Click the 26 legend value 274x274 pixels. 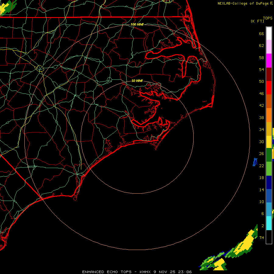[262, 154]
